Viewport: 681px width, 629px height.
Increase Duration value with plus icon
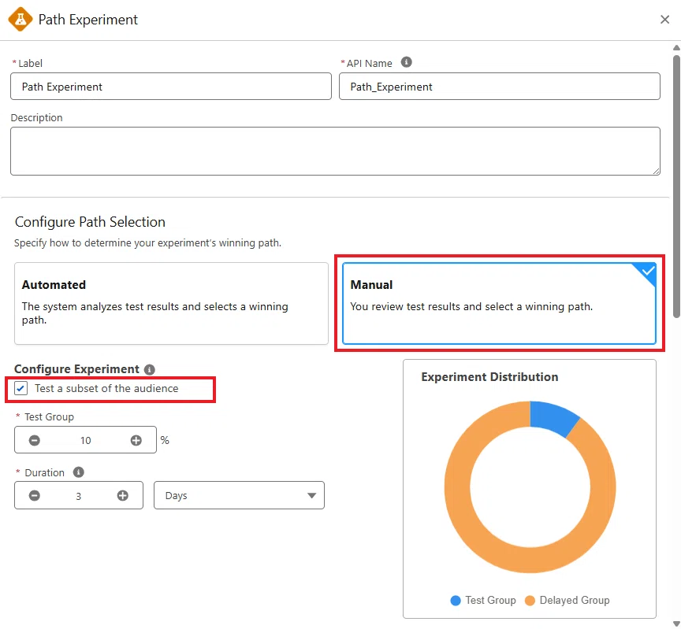(x=122, y=495)
